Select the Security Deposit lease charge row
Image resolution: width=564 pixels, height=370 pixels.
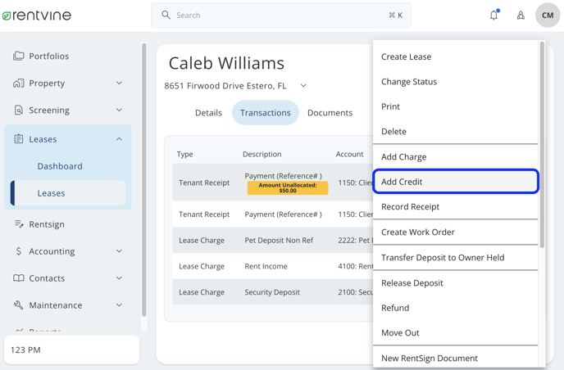point(273,292)
